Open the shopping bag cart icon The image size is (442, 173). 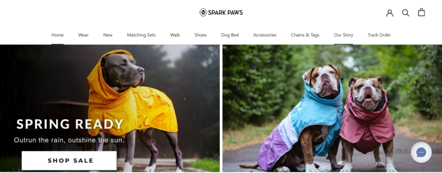click(x=422, y=12)
